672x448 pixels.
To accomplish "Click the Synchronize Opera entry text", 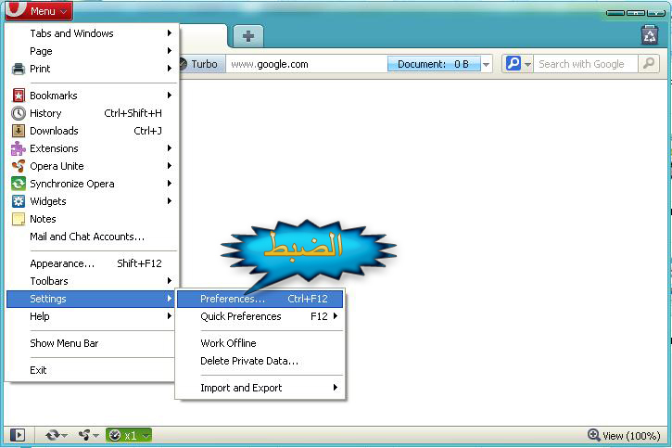I will point(72,184).
